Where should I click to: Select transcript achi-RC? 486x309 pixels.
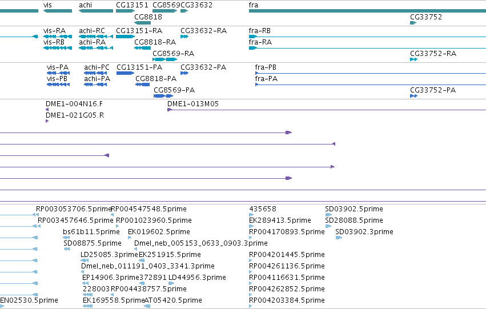92,31
